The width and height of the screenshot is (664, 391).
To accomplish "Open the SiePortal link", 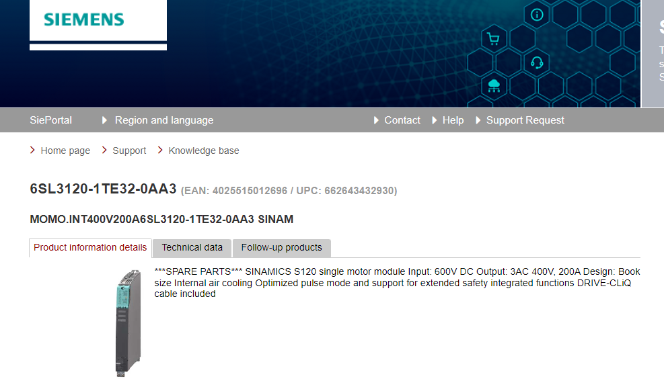I will [x=50, y=120].
